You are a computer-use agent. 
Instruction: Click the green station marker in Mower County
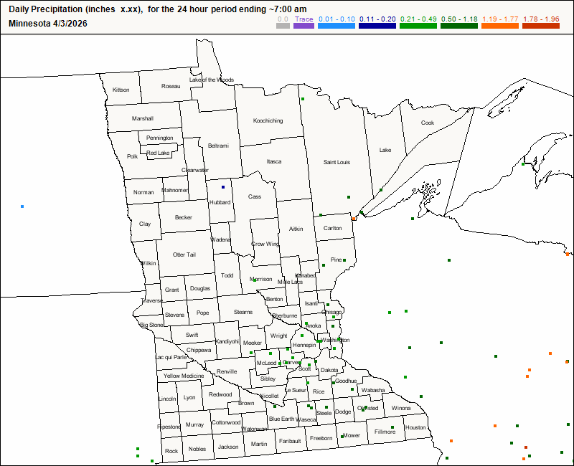341,435
